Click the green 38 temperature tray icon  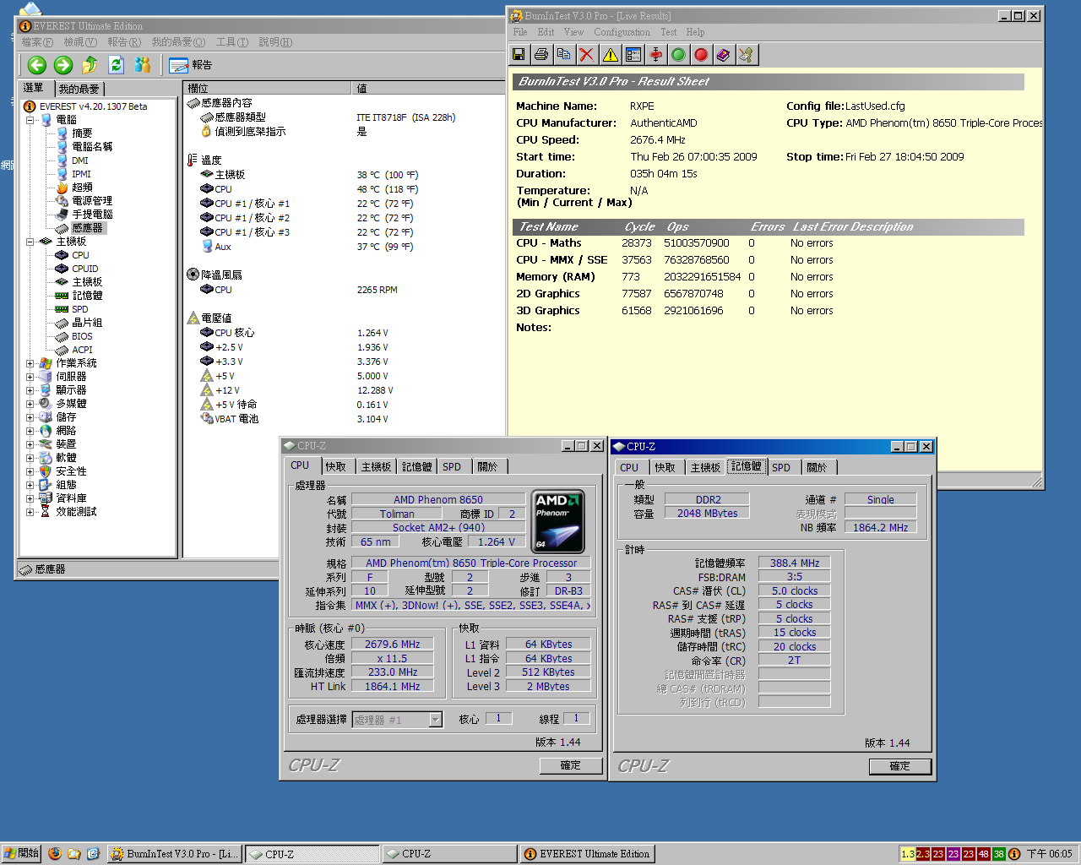tap(999, 854)
